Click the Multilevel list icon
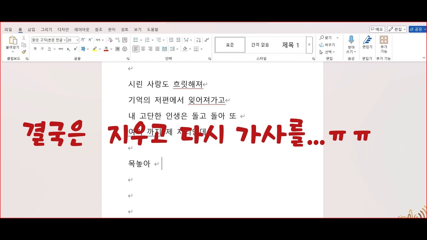The image size is (427, 240). (158, 40)
